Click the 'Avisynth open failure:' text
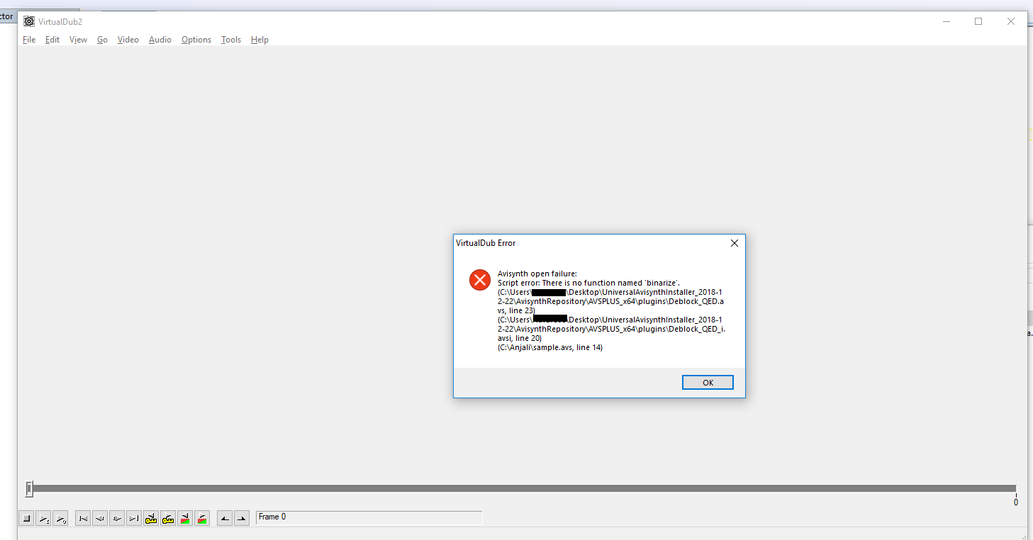The width and height of the screenshot is (1033, 540). click(x=537, y=274)
